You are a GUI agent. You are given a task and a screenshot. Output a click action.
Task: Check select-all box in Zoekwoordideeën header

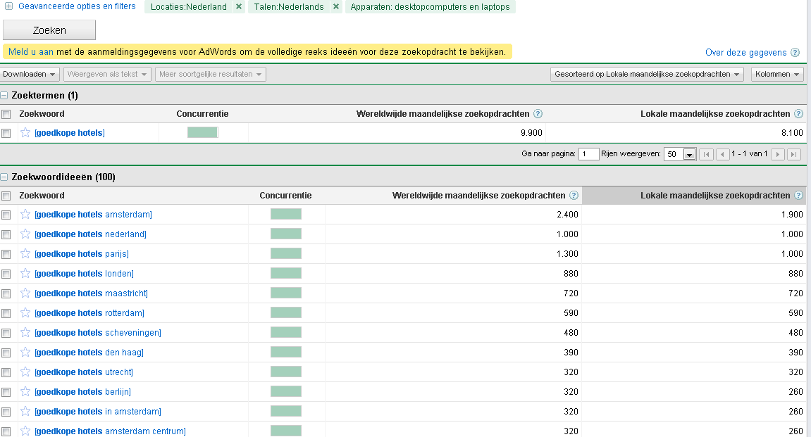tap(6, 196)
